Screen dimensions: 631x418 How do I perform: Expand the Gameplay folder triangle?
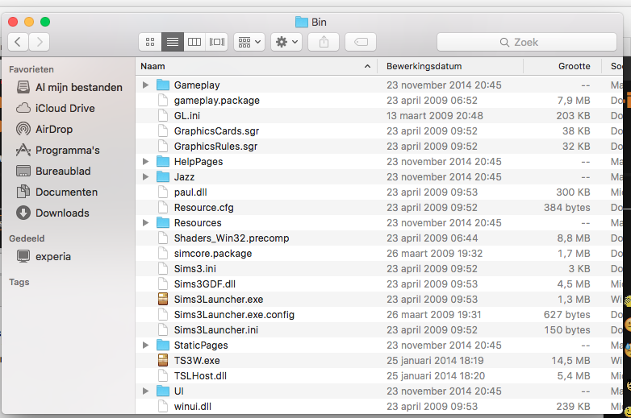146,85
